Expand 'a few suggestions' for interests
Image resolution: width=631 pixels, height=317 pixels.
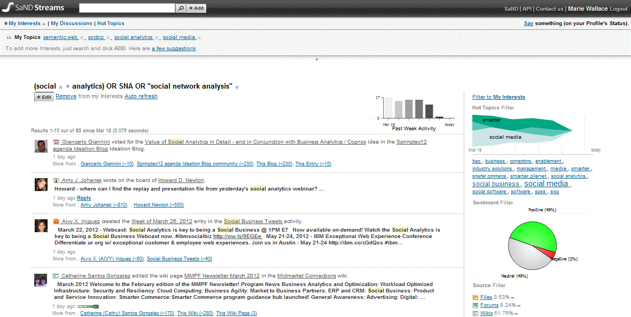coord(174,49)
